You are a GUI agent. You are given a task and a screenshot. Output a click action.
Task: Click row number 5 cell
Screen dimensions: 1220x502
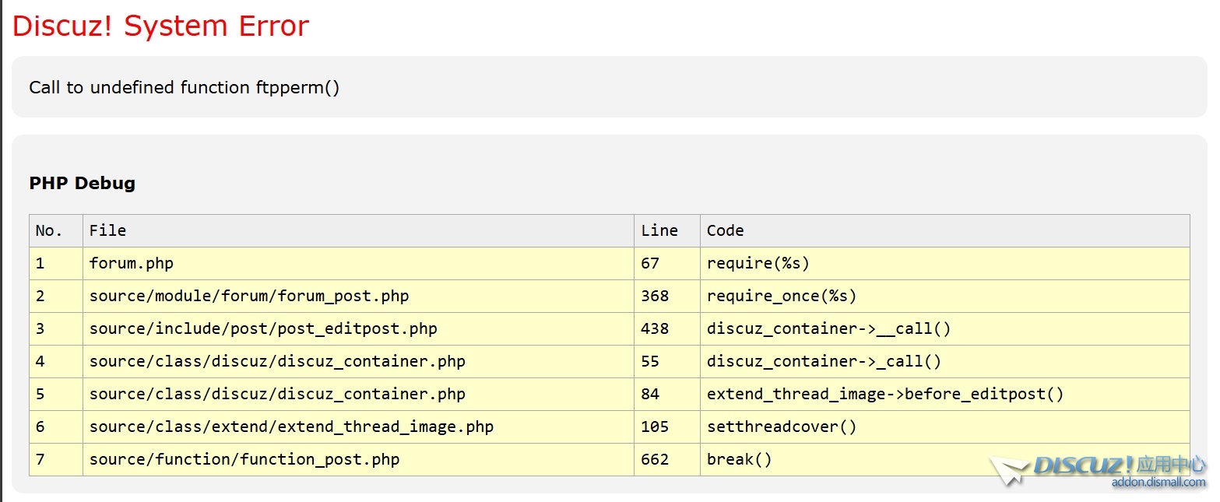(x=56, y=395)
